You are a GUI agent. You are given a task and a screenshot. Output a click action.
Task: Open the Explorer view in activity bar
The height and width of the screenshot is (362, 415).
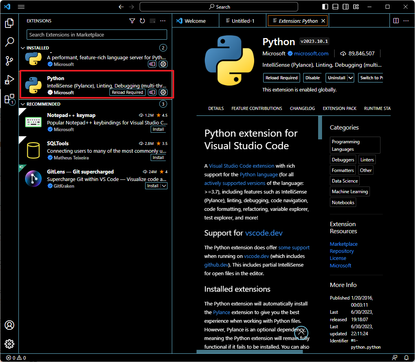(x=9, y=23)
